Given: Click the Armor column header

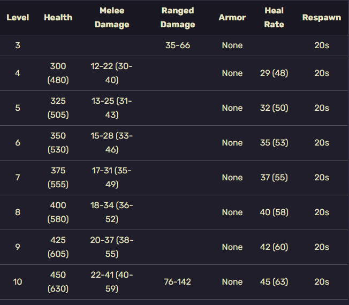Looking at the screenshot, I should point(232,18).
